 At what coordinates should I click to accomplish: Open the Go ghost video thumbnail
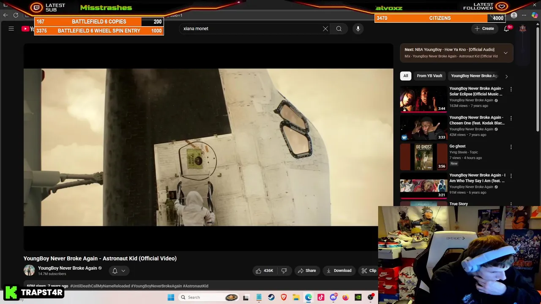pos(424,156)
